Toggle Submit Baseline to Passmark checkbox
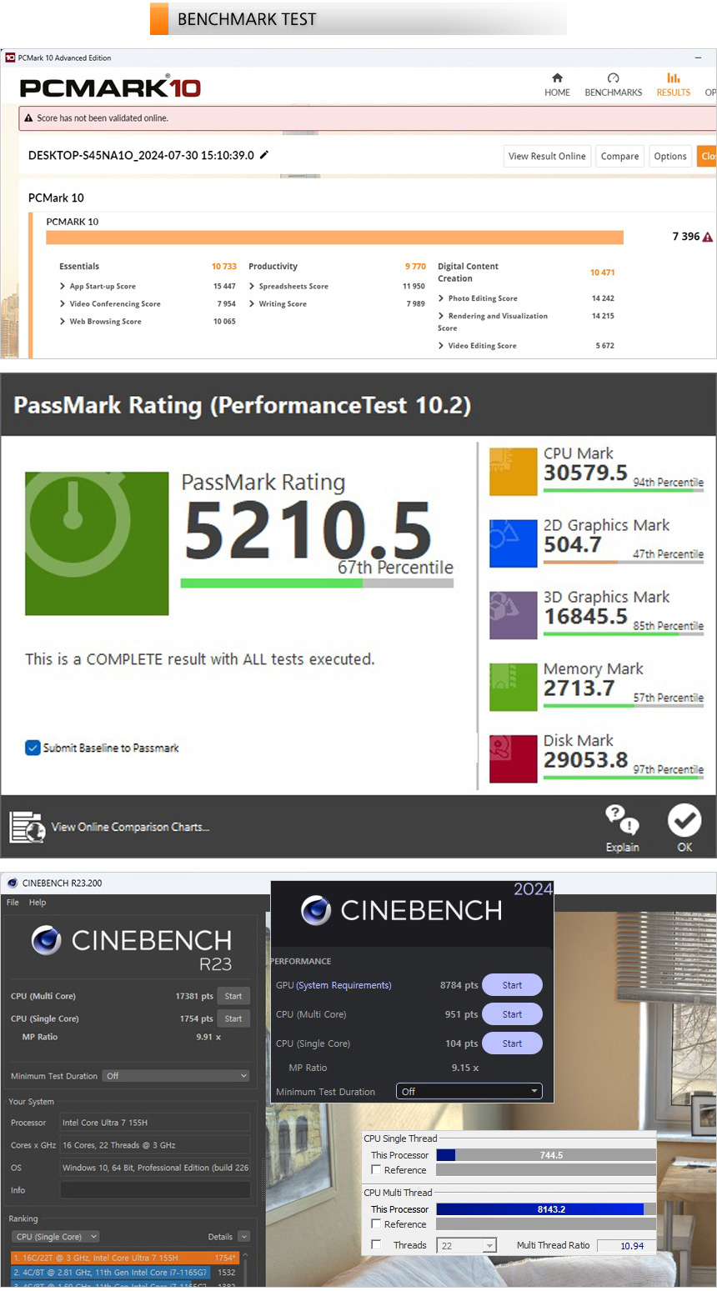The width and height of the screenshot is (717, 1291). pos(33,748)
